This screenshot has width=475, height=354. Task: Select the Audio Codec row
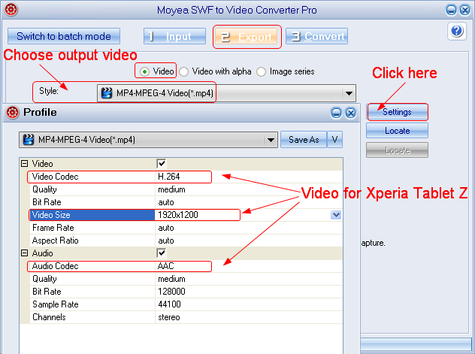(x=186, y=266)
